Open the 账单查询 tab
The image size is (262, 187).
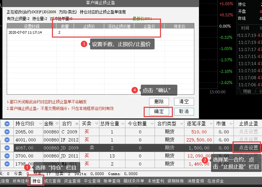coord(112,181)
